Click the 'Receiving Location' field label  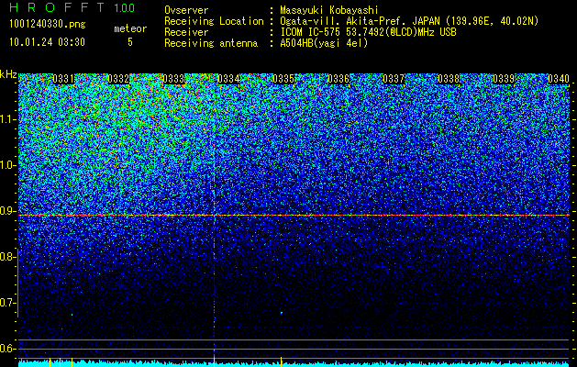point(214,21)
